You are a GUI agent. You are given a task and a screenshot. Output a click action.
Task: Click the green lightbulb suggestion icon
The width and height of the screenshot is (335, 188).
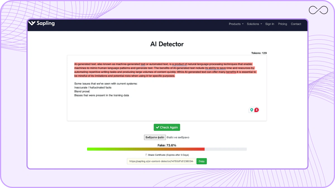coord(252,110)
